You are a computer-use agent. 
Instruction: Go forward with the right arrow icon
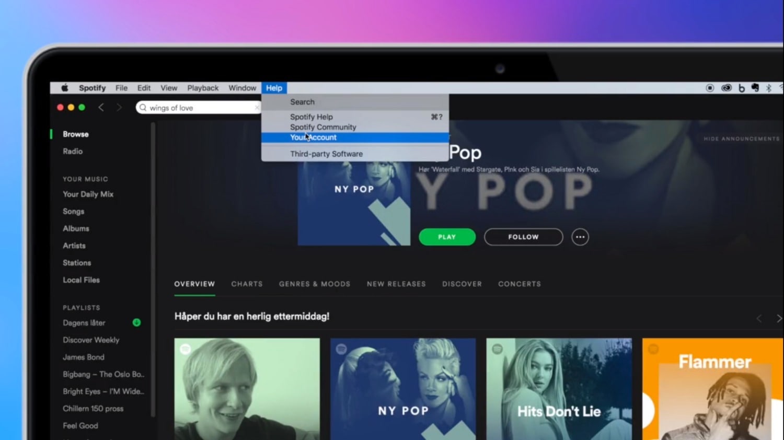[119, 107]
